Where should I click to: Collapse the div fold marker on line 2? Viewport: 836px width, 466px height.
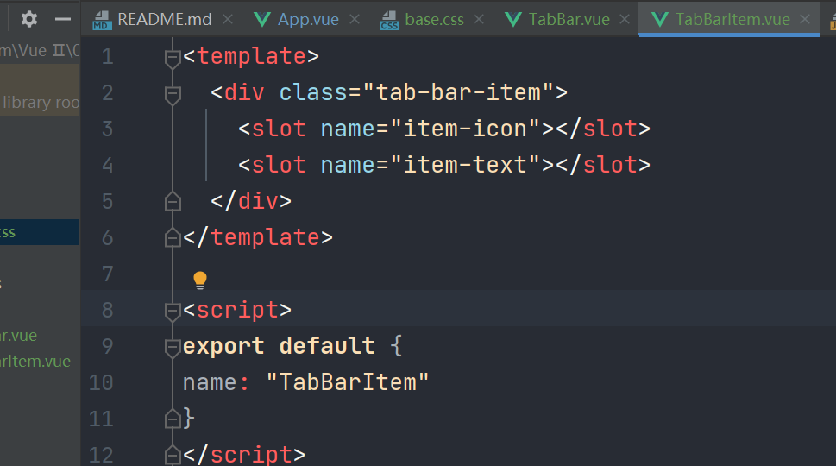coord(173,94)
